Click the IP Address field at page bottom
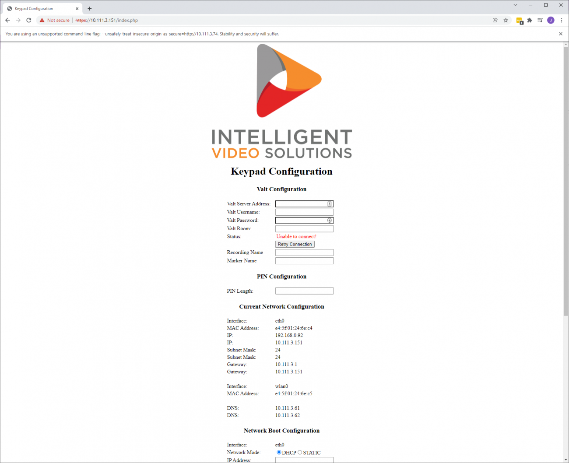Image resolution: width=569 pixels, height=463 pixels. point(304,460)
